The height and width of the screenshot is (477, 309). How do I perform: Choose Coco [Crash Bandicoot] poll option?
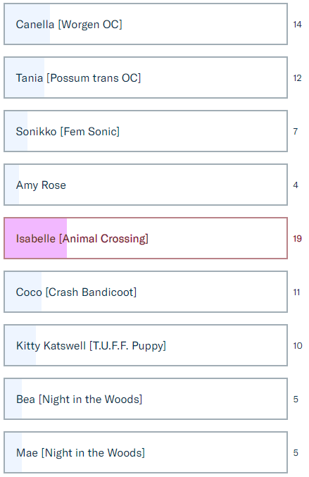(146, 292)
